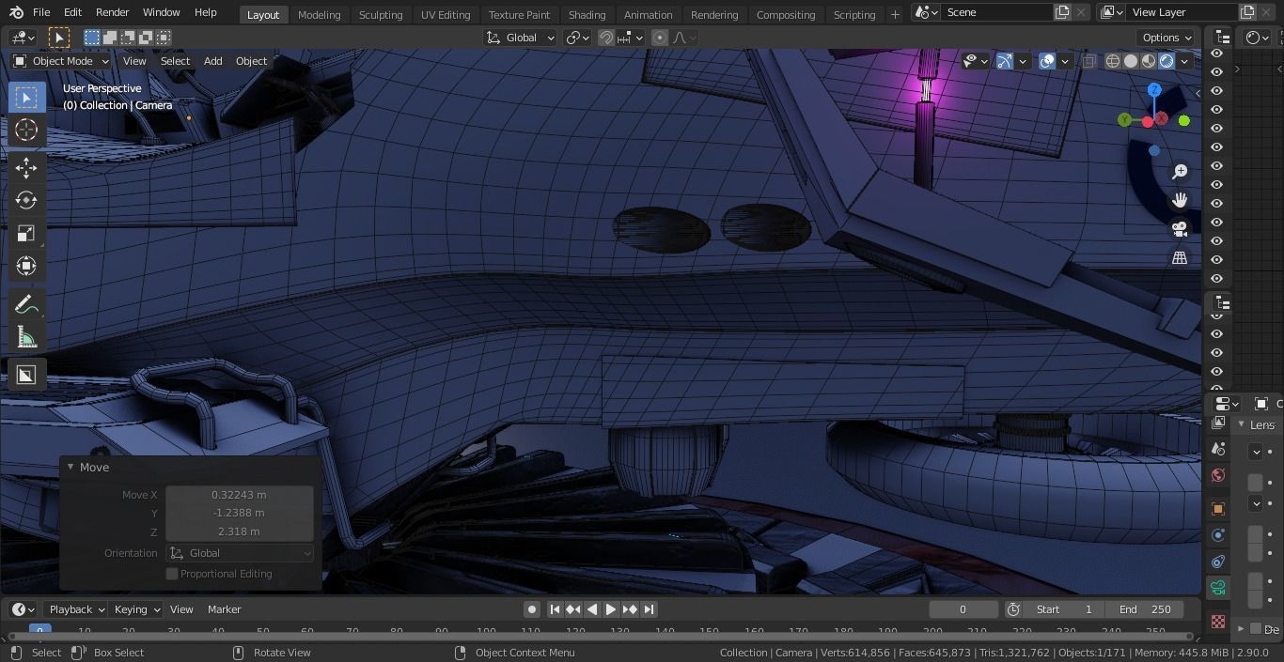Switch perspective/orthographic with the grid icon

point(1180,258)
